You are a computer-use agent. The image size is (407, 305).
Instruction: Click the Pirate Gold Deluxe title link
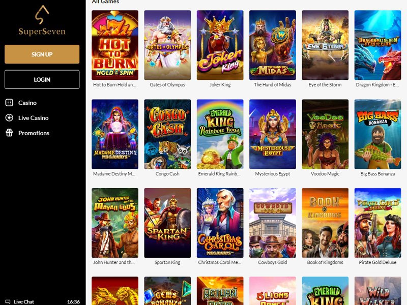coord(377,262)
